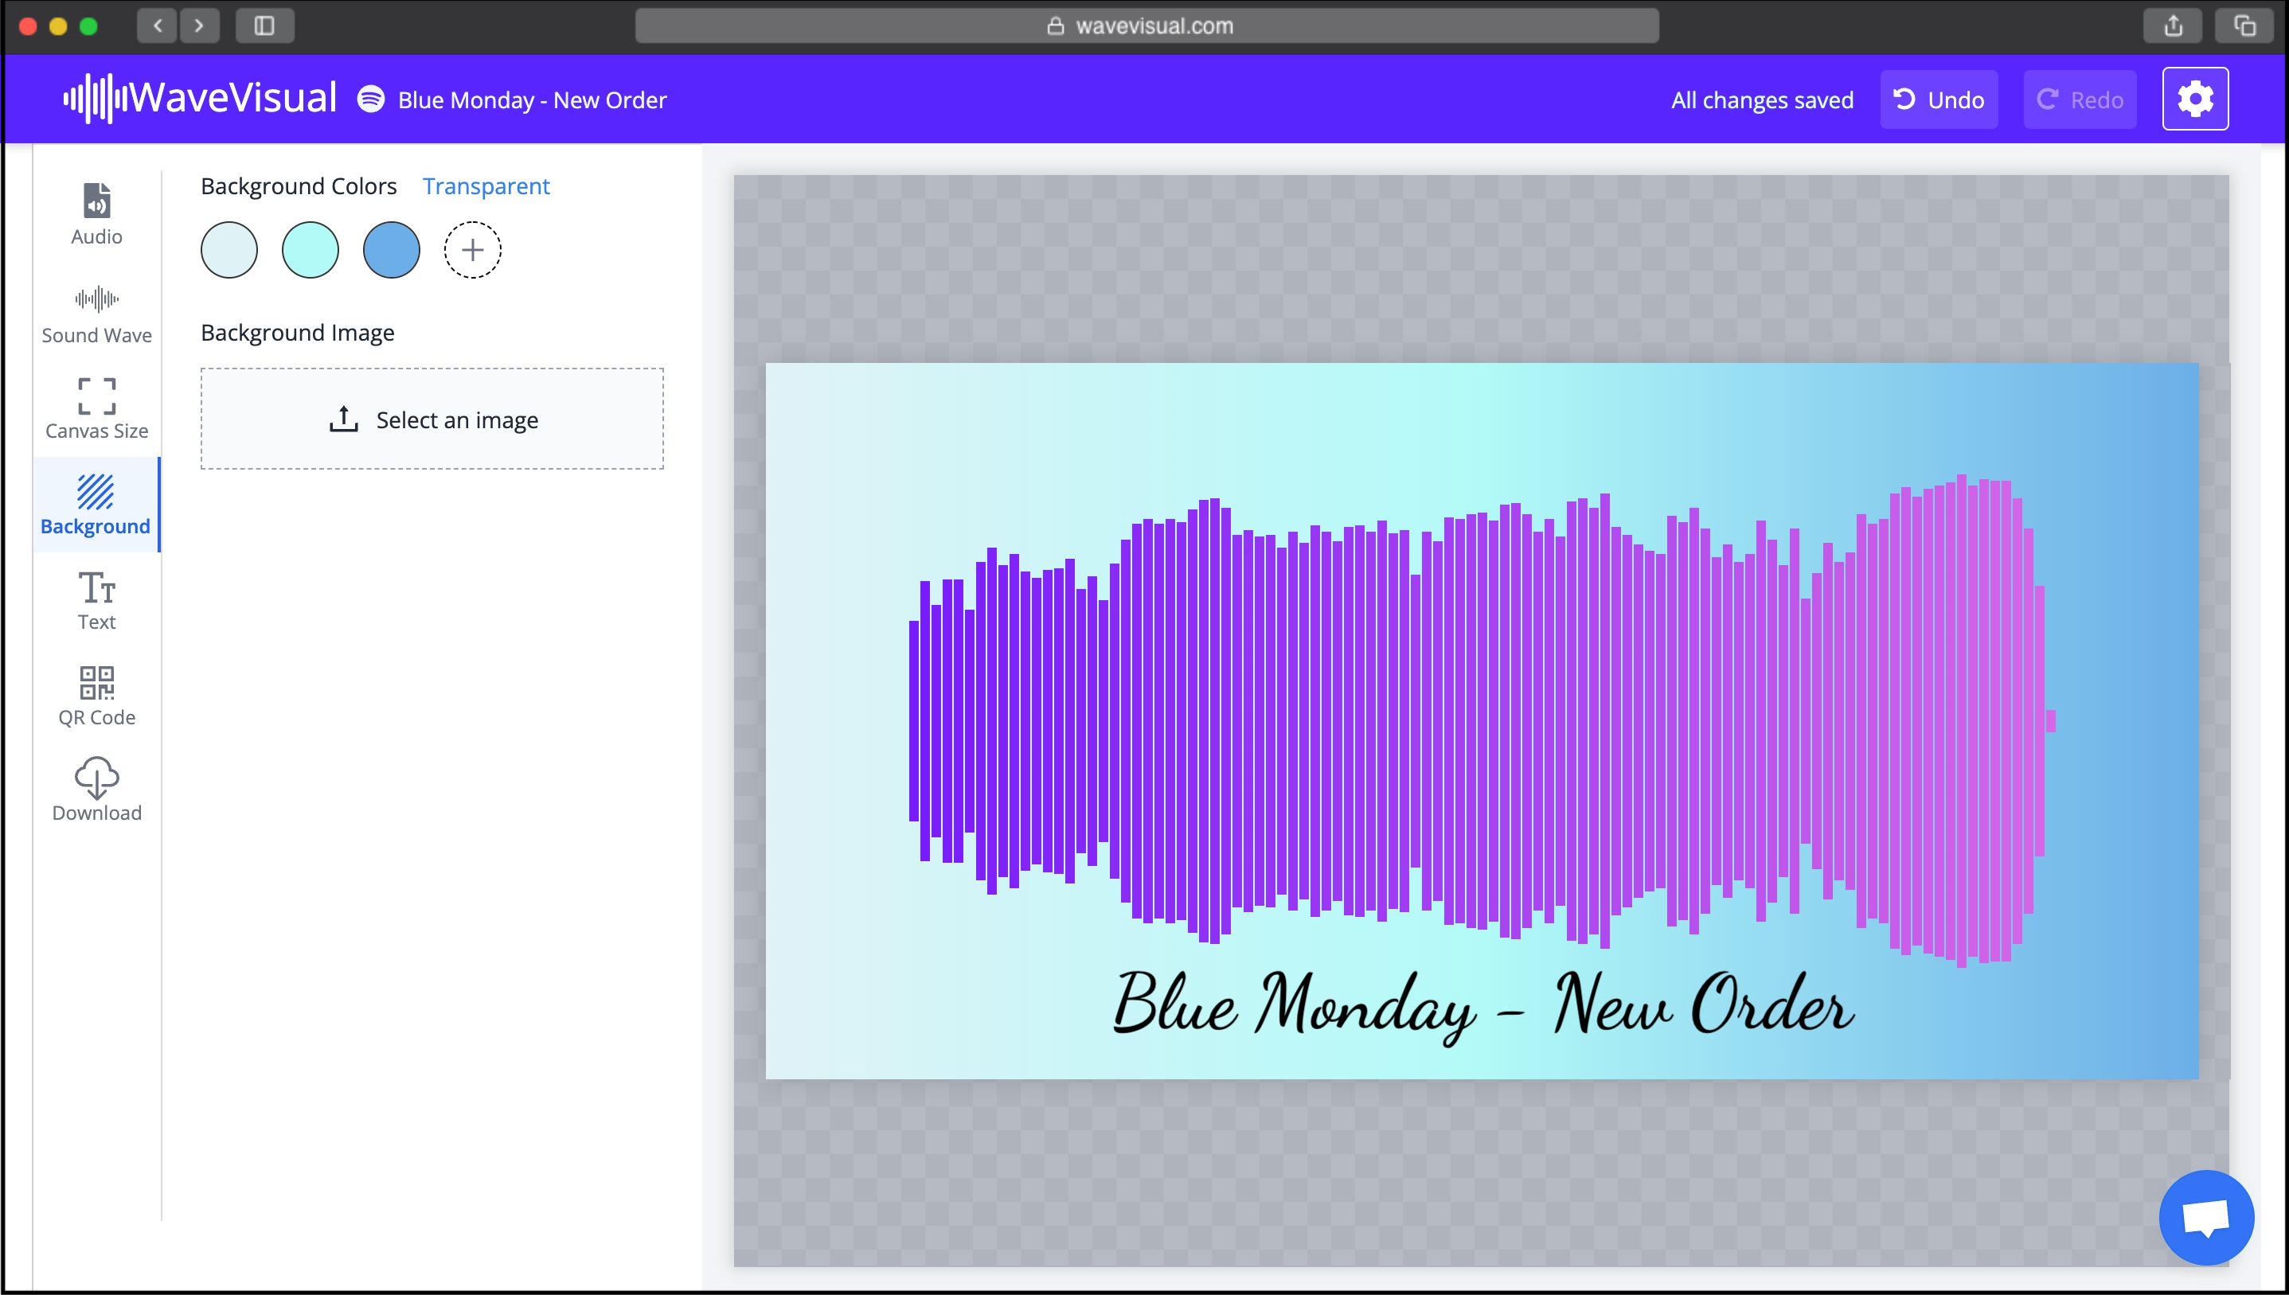
Task: Select the darker blue background color swatch
Action: [391, 250]
